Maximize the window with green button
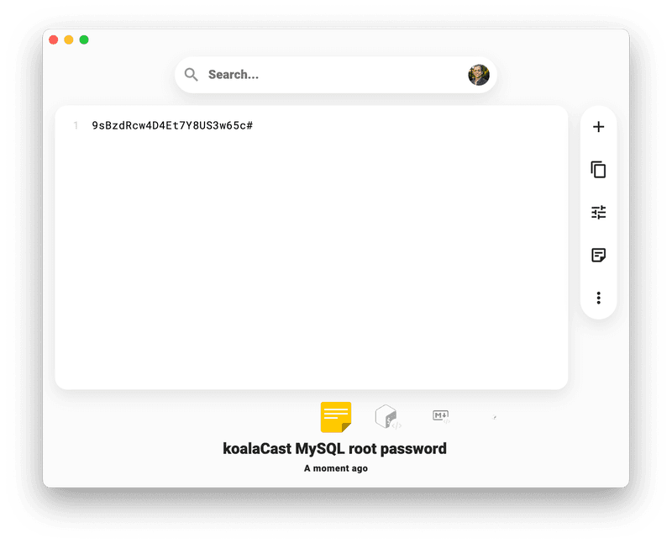Image resolution: width=672 pixels, height=544 pixels. point(84,40)
